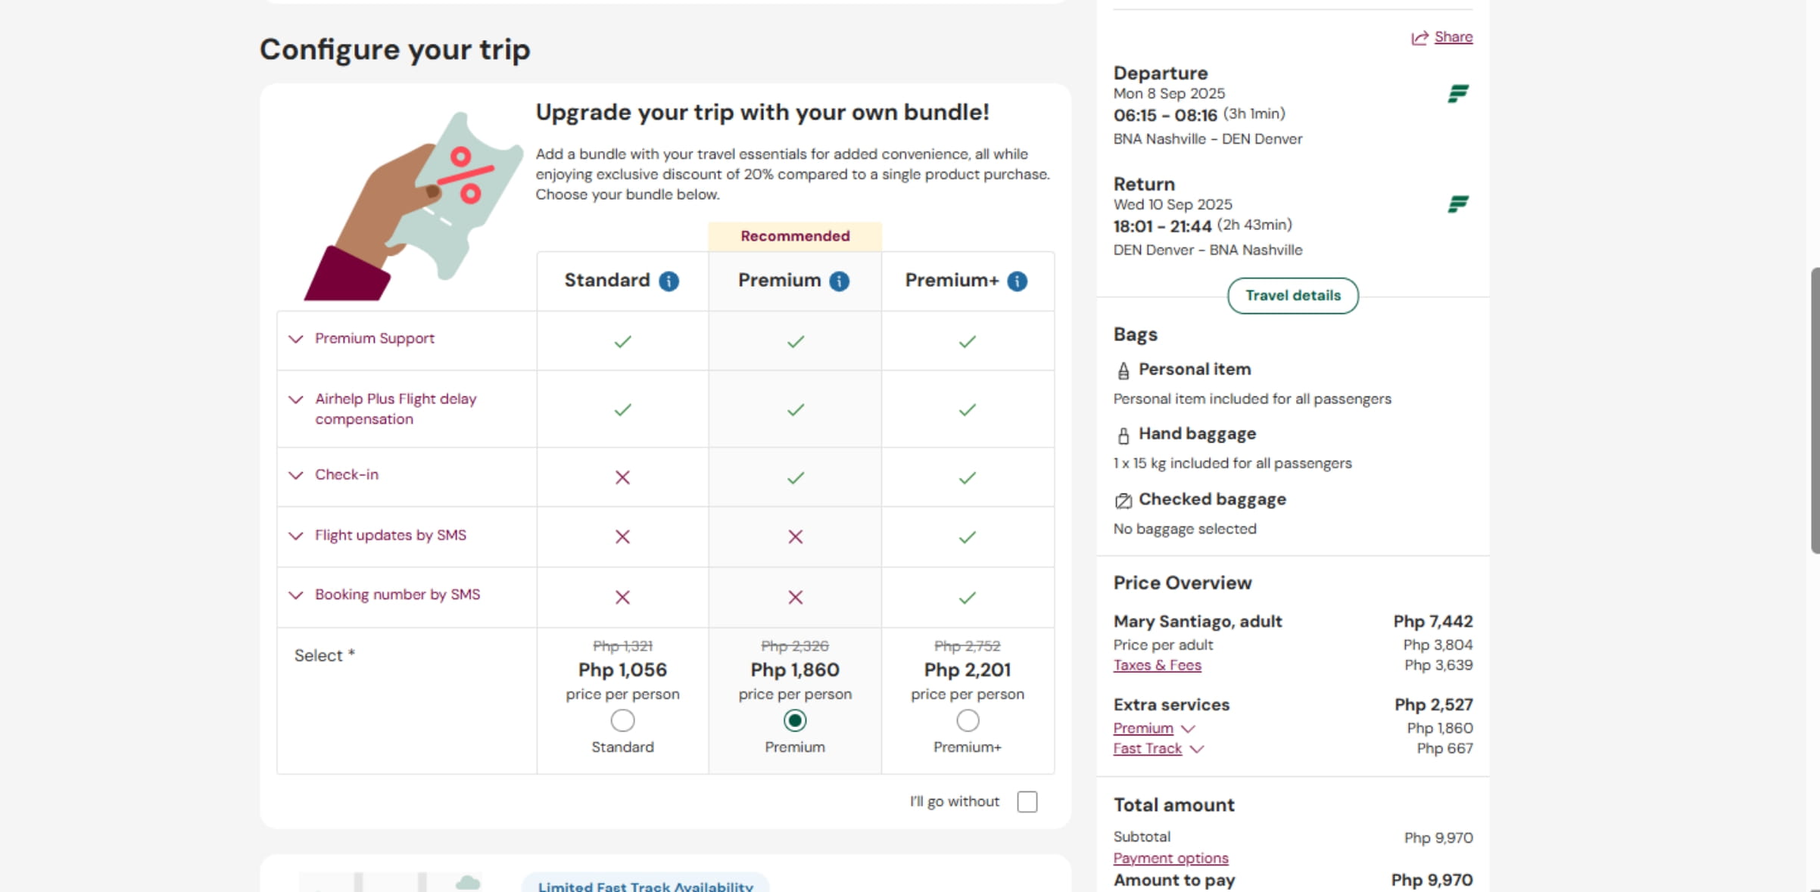Expand the Premium Support row

point(296,339)
